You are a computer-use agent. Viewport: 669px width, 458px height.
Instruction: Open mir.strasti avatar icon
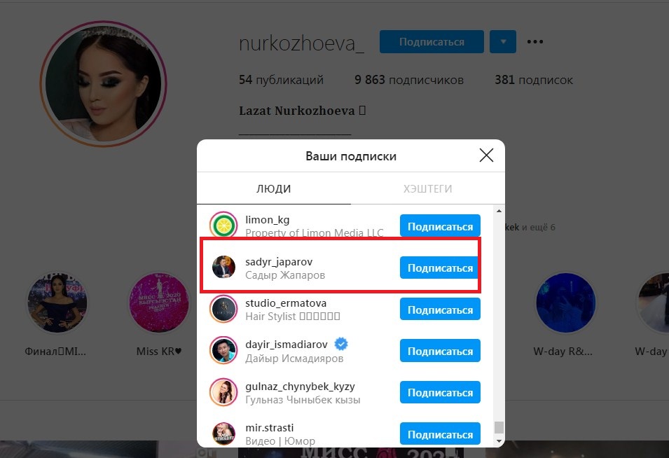tap(223, 433)
